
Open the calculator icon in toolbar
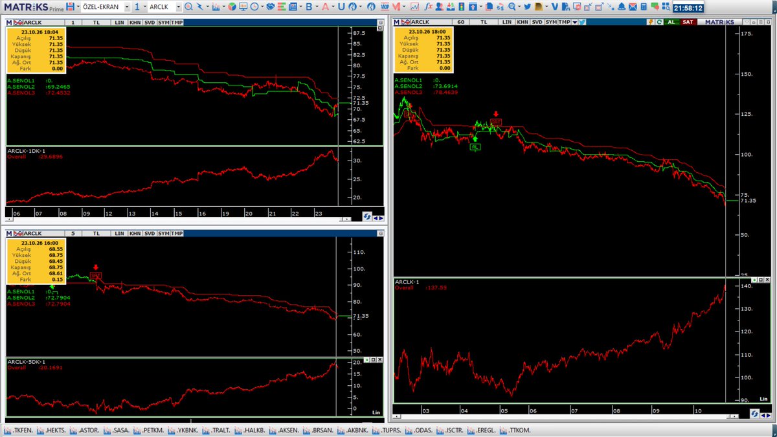644,6
